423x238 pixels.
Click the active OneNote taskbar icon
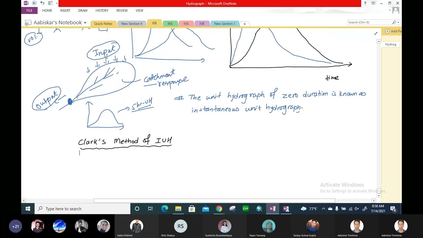point(272,209)
